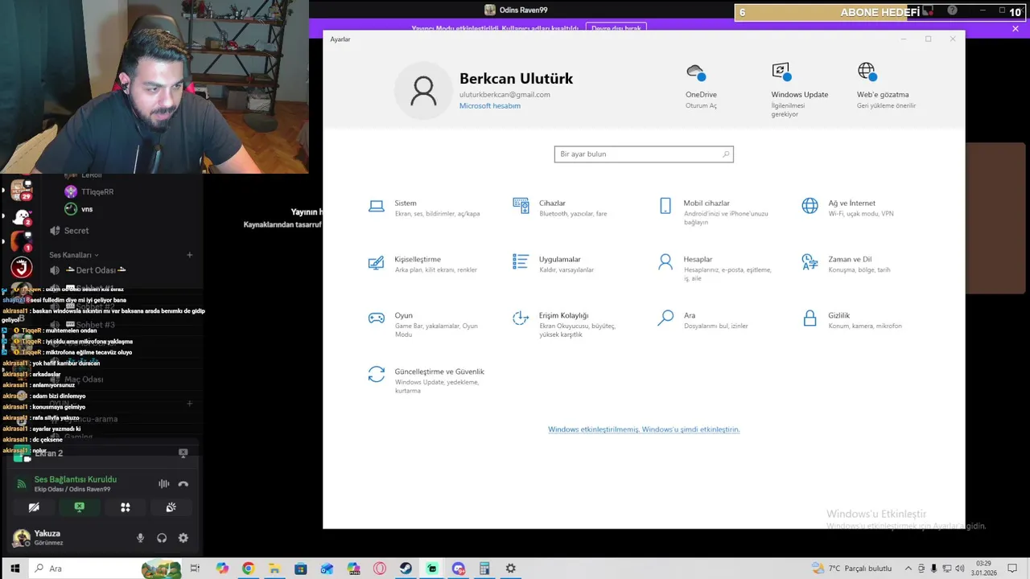Toggle Discord headphone deafen
The height and width of the screenshot is (579, 1030).
point(162,538)
